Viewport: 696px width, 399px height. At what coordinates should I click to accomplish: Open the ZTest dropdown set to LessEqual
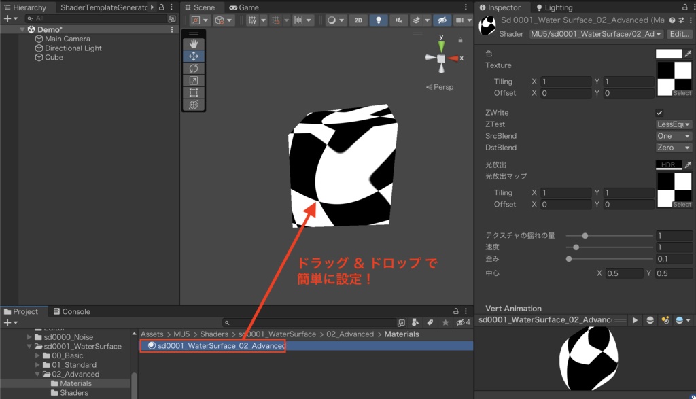coord(673,124)
